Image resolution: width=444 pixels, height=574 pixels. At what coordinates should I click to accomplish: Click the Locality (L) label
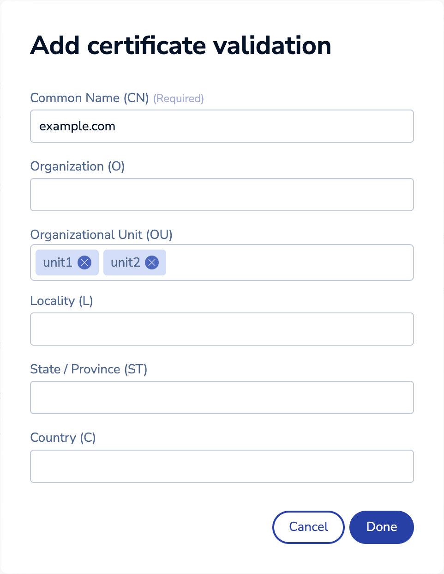(x=61, y=301)
